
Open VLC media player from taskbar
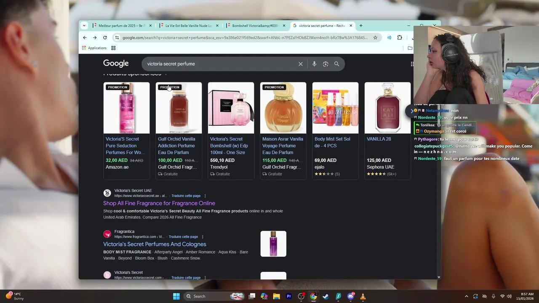coord(363,296)
